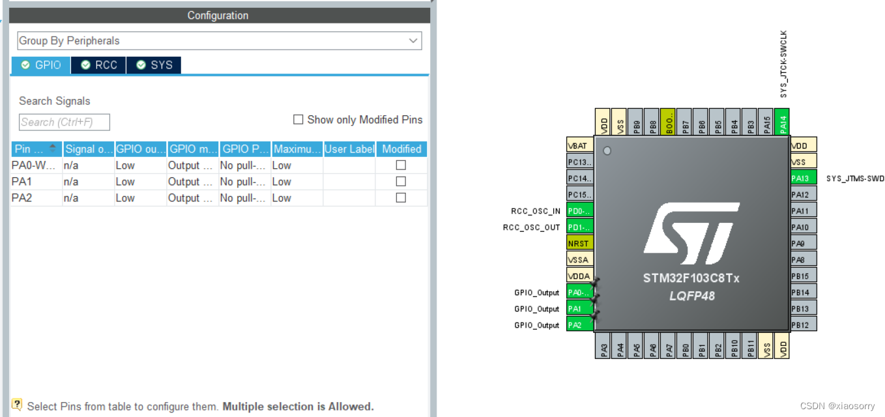The width and height of the screenshot is (885, 417).
Task: Click the NRST pin on chip
Action: pyautogui.click(x=579, y=244)
